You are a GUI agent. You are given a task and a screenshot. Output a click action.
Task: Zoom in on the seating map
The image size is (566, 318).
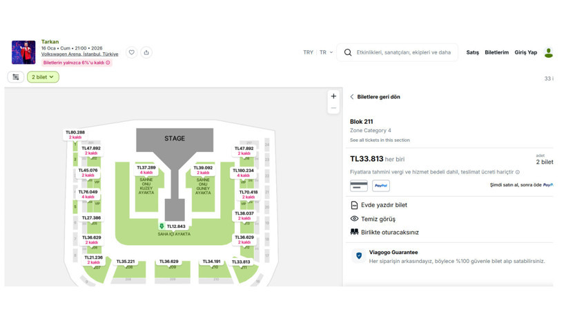coord(333,96)
